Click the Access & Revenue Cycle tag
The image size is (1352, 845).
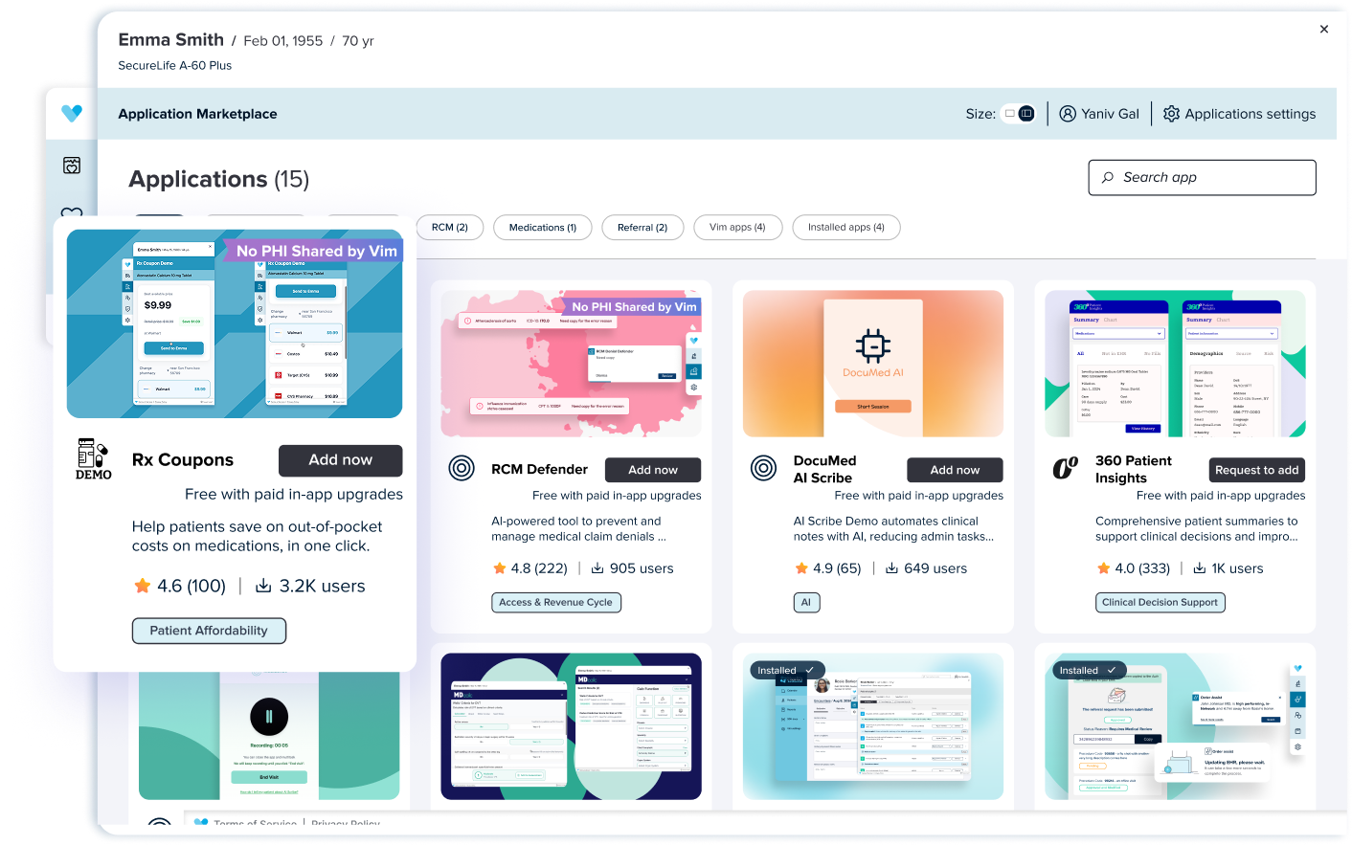coord(555,602)
